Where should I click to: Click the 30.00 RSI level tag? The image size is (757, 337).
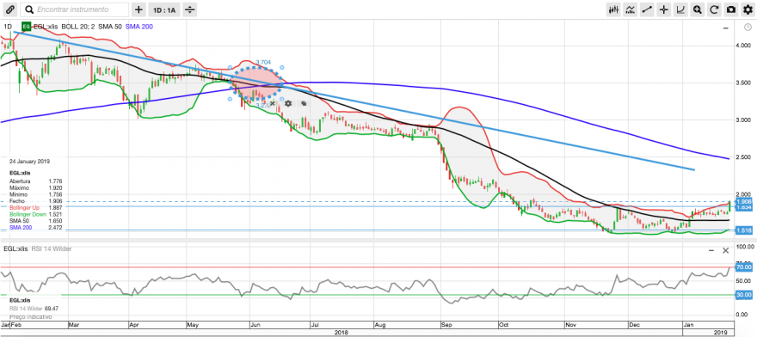tap(745, 295)
